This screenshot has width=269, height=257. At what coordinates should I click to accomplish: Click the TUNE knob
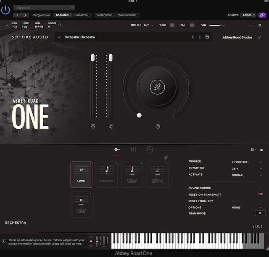[x=172, y=25]
